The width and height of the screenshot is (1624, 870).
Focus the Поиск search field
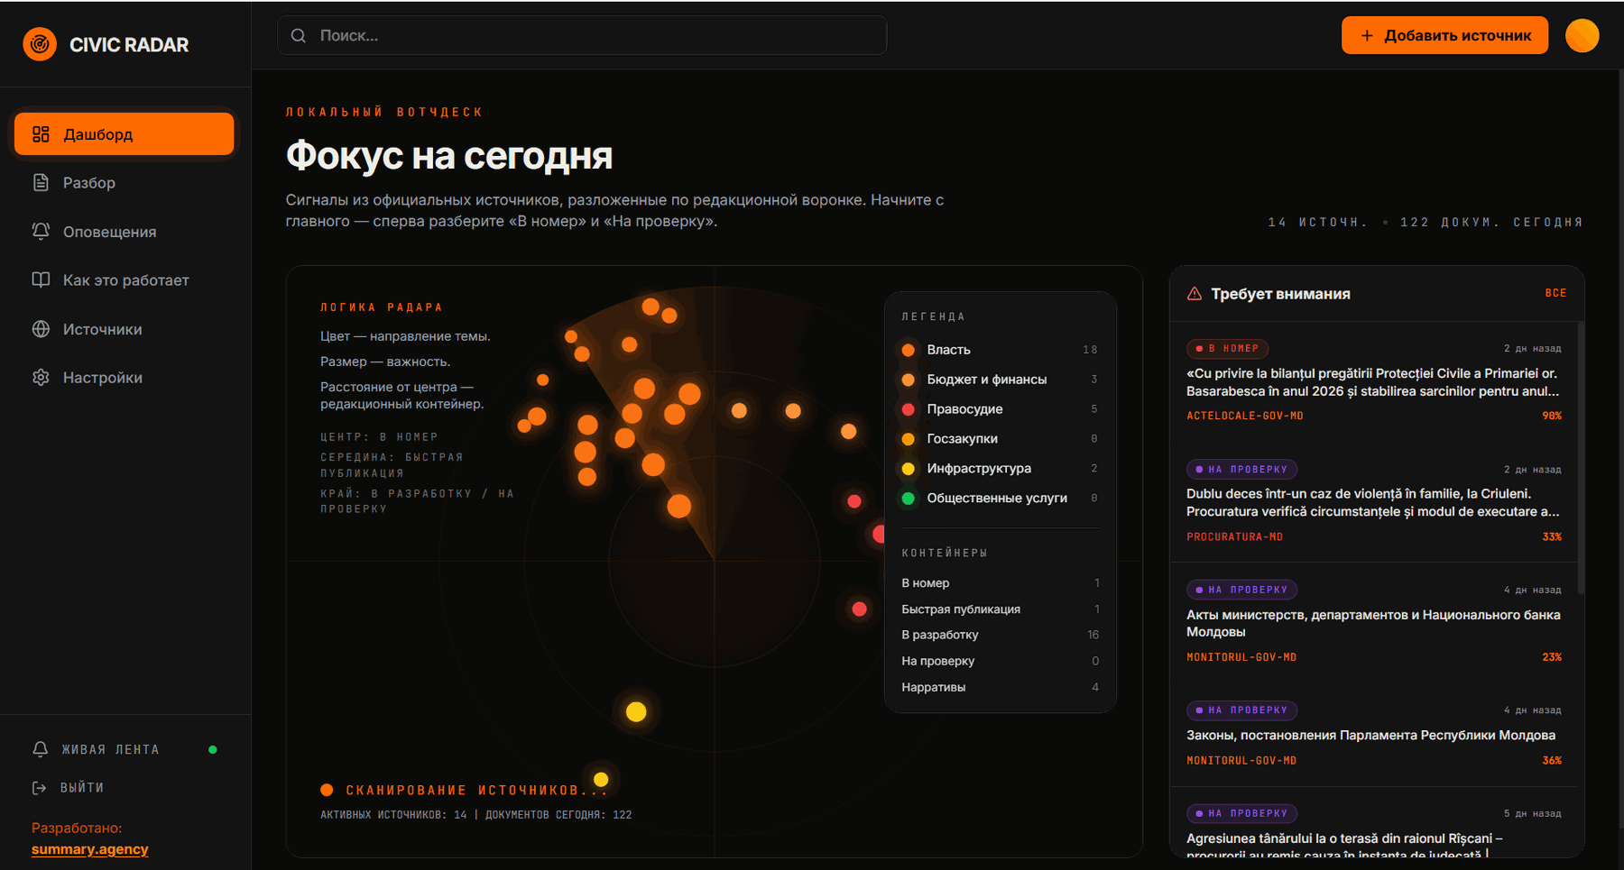coord(582,35)
